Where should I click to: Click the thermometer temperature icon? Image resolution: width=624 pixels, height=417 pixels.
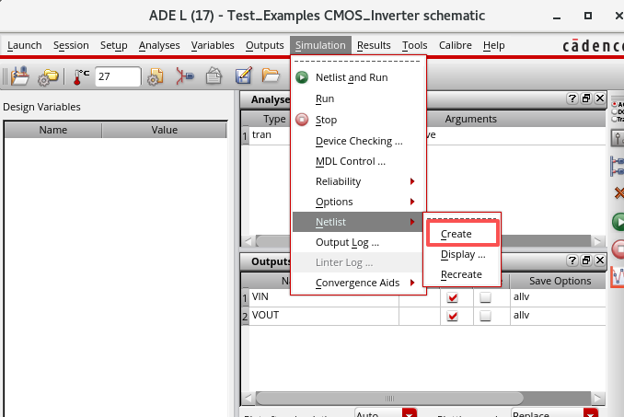(81, 76)
